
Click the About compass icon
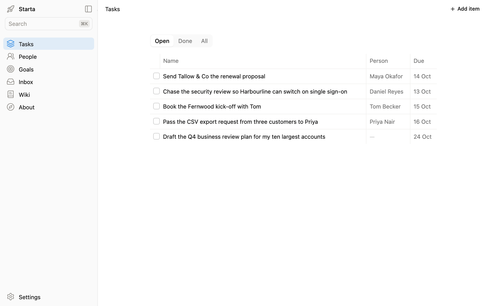pyautogui.click(x=11, y=107)
